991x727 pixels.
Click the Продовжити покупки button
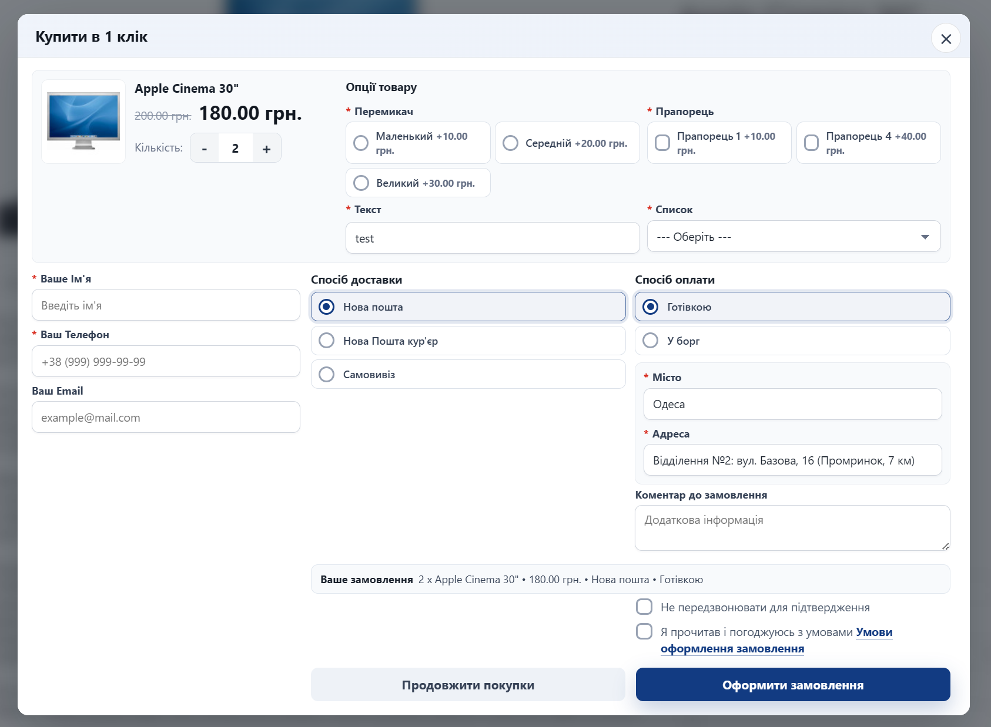(x=468, y=685)
